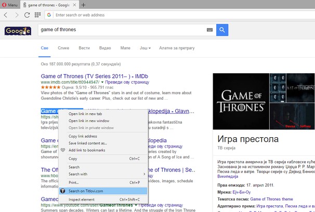Switch to the Видео tab
315x212 pixels.
[105, 48]
